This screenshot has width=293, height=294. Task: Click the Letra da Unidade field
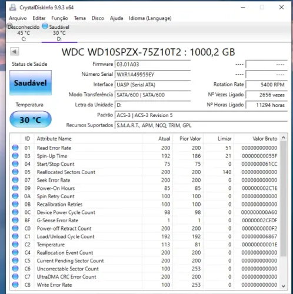153,105
